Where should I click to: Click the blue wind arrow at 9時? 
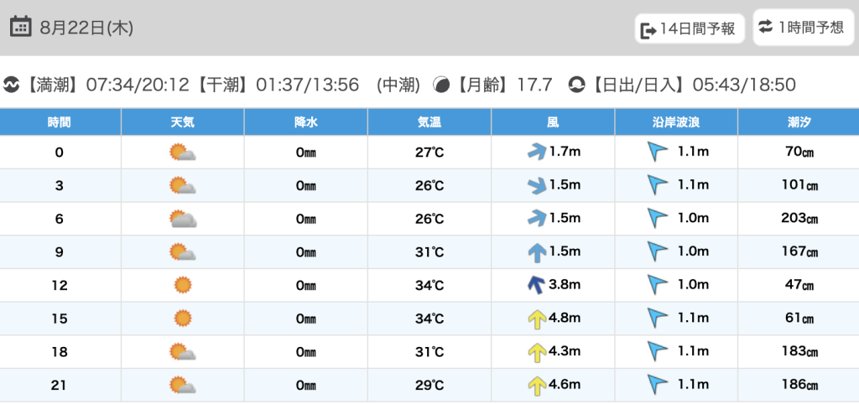[x=535, y=251]
